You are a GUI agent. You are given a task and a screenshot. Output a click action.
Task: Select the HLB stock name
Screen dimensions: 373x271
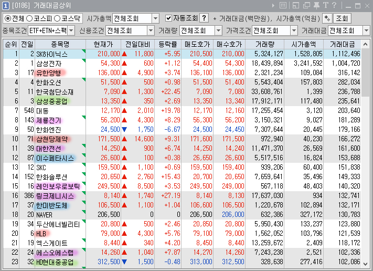[41, 234]
